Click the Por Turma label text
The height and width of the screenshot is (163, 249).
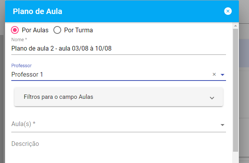[78, 30]
